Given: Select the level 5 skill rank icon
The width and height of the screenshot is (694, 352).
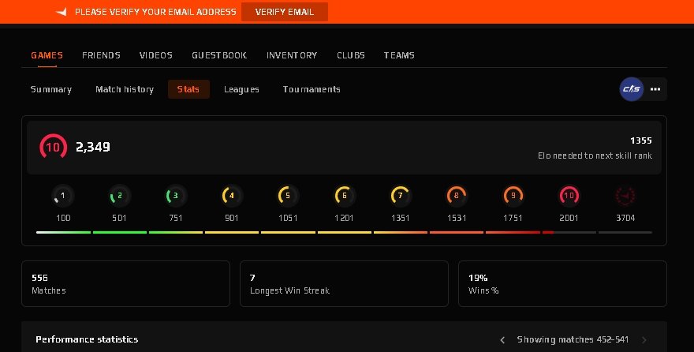Looking at the screenshot, I should point(288,195).
